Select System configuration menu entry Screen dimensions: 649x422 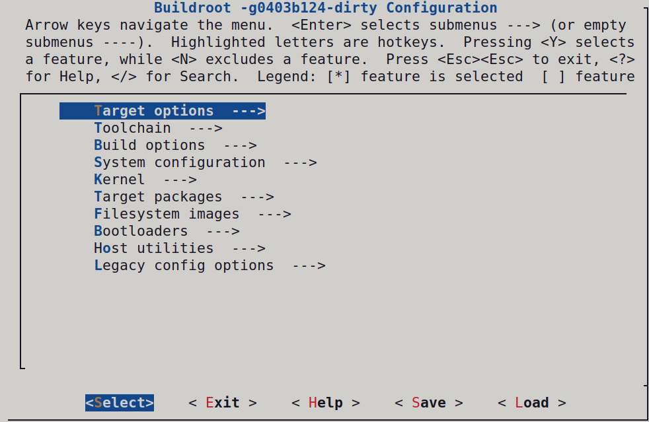click(x=180, y=162)
